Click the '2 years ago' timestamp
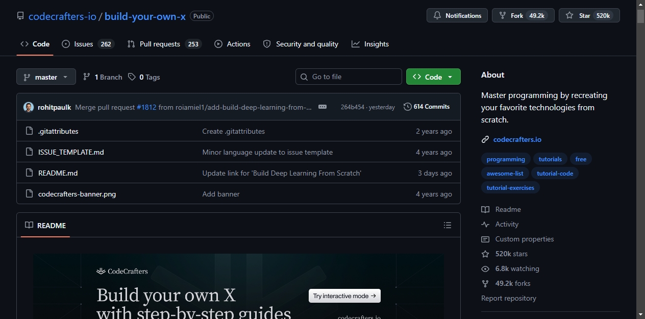The height and width of the screenshot is (319, 645). (434, 131)
